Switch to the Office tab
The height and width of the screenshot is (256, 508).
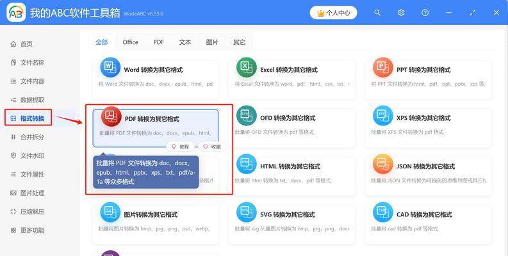(130, 42)
